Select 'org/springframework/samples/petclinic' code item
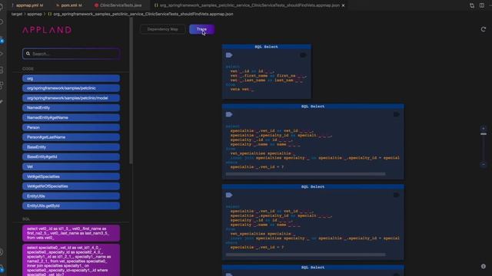492x276 pixels. (71, 88)
